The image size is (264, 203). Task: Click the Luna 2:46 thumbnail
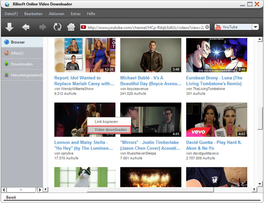coord(216,55)
